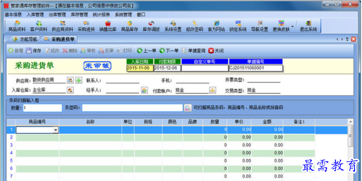This screenshot has height=181, width=362.
Task: Click 锁定系统 toolbar icon
Action: (x=238, y=26)
